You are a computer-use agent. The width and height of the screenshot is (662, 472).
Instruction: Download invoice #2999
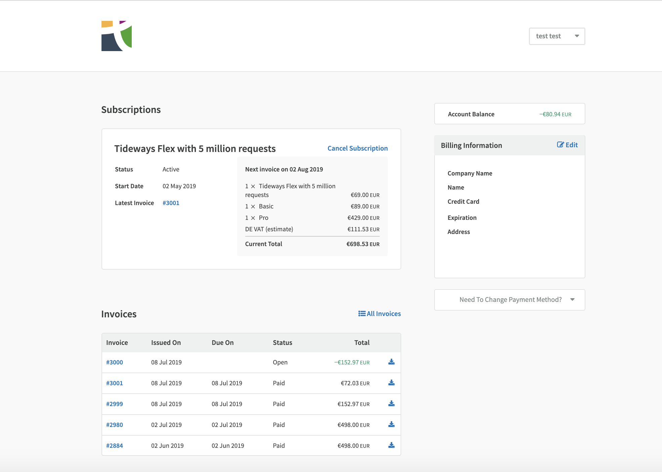(391, 403)
